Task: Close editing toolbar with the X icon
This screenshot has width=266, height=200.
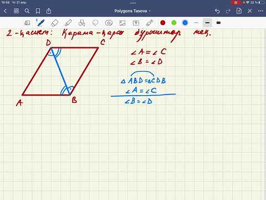Action: [250, 11]
